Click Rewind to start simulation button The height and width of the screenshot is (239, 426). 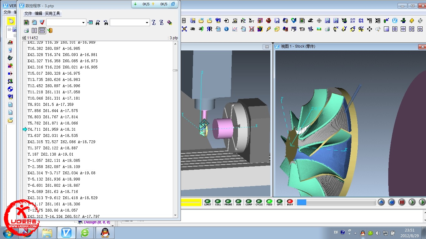pos(391,202)
